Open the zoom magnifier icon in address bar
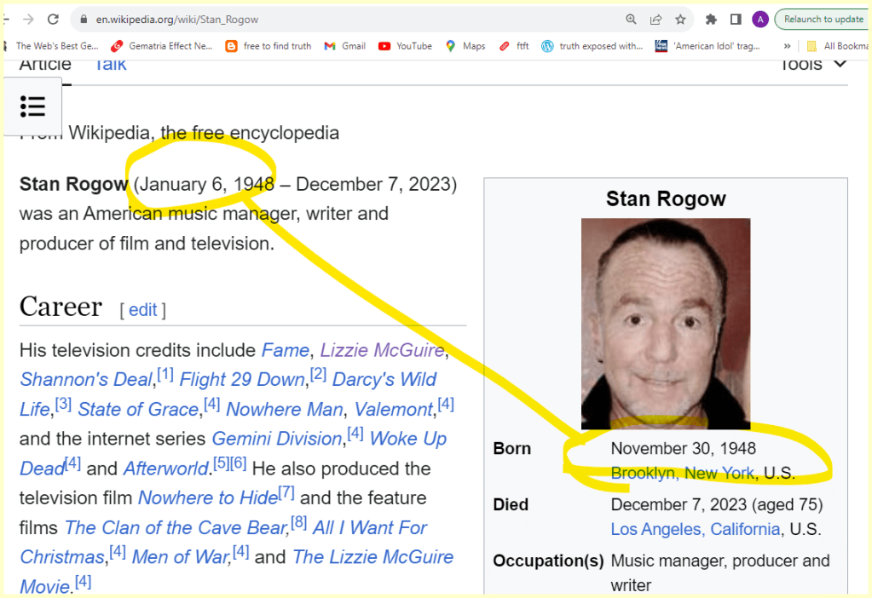This screenshot has height=598, width=872. coord(632,19)
